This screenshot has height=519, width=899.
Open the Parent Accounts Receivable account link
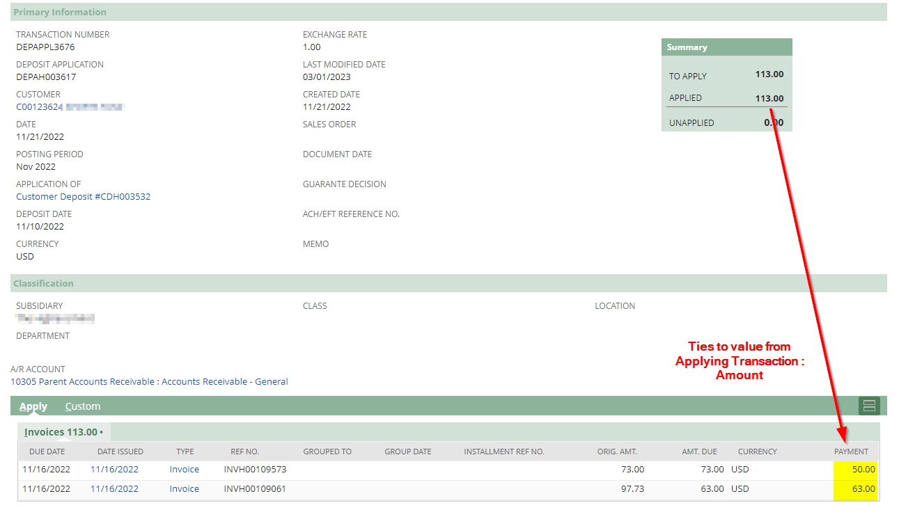(x=149, y=382)
